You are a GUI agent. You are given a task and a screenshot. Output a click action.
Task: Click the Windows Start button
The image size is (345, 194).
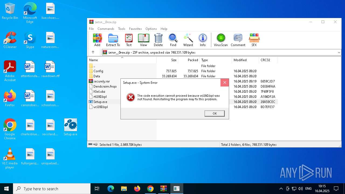[6, 189]
